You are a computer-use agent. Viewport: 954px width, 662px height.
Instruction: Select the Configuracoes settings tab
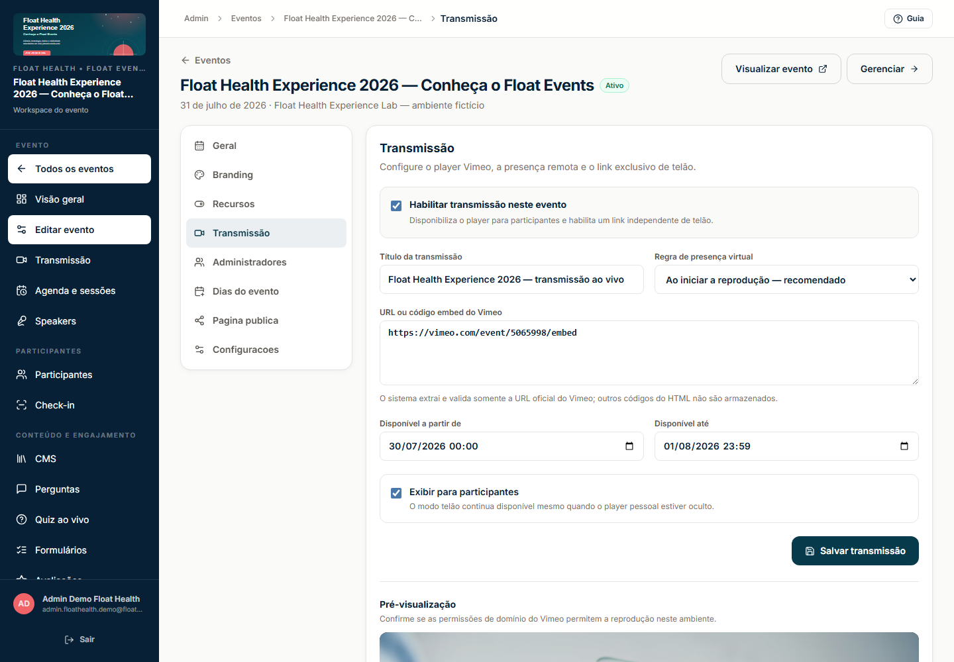266,350
